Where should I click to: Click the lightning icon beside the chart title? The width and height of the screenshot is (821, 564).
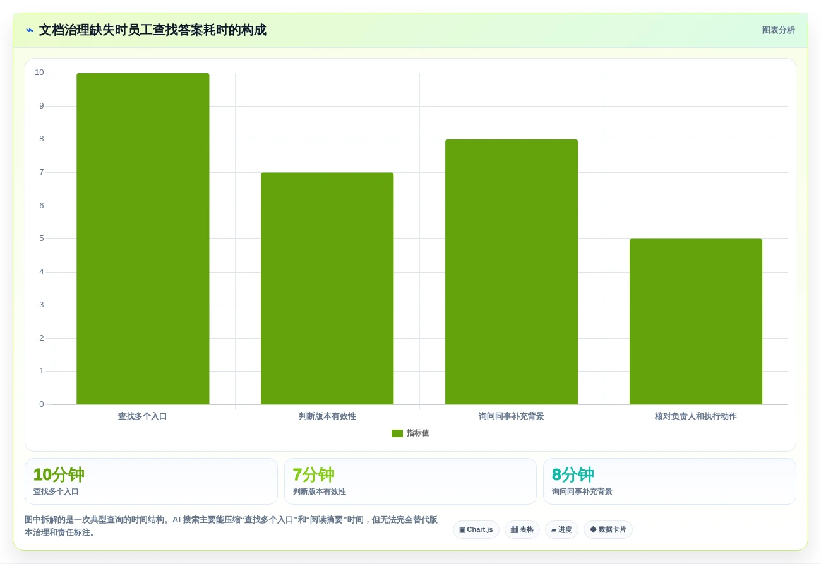pyautogui.click(x=30, y=30)
